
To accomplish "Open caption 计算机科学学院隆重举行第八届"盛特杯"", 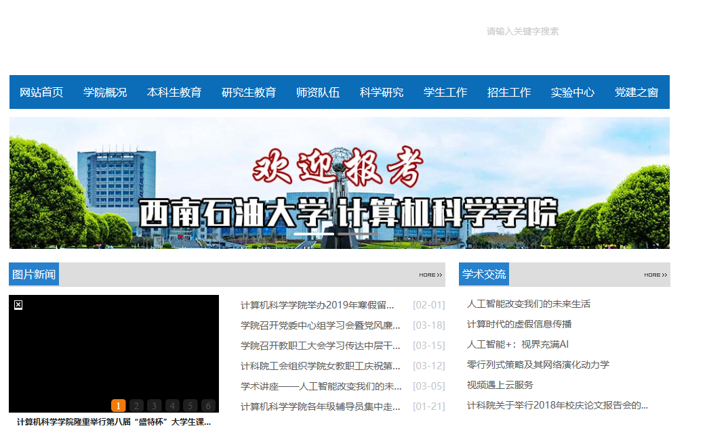I will (x=114, y=422).
